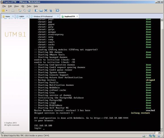Switch to the Kali64 tab
This screenshot has width=164, height=138.
(22, 16)
